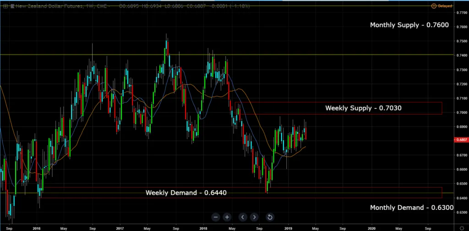Click the 0.7500 price scale label
Viewport: 469px width, 231px height.
click(x=462, y=41)
